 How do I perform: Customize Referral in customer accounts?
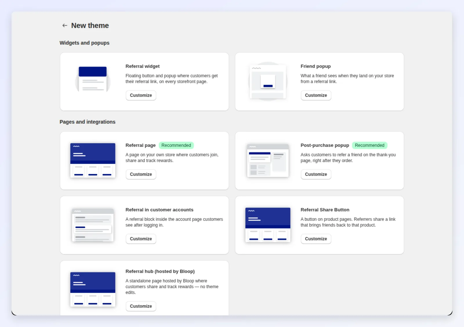click(x=141, y=239)
